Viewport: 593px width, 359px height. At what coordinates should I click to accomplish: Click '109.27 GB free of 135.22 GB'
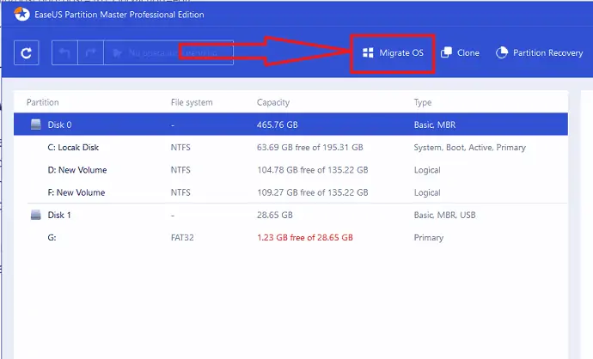(x=312, y=192)
